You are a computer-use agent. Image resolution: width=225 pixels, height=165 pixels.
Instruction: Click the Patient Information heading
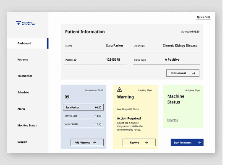point(85,32)
